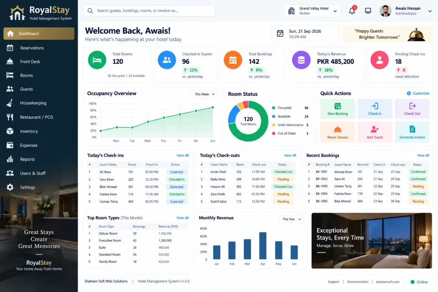Click the Settings gear icon in sidebar
The height and width of the screenshot is (292, 438).
pyautogui.click(x=10, y=187)
